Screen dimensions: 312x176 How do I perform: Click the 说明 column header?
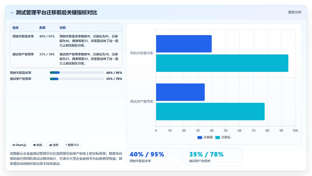[63, 28]
